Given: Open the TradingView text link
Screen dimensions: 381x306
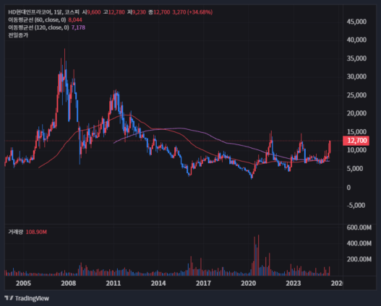Looking at the screenshot, I should coord(32,298).
